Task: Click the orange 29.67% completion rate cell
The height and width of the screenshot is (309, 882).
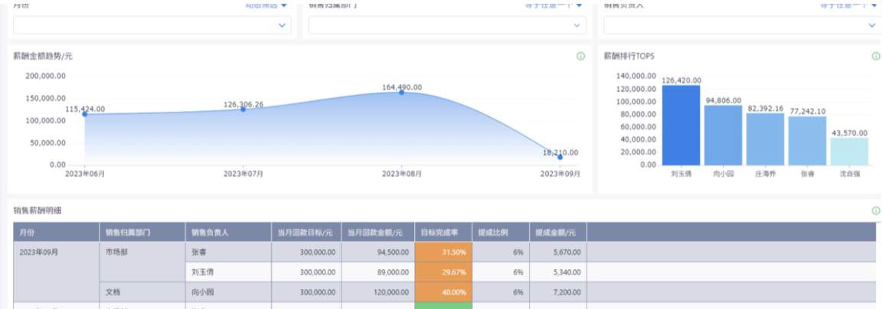Action: pyautogui.click(x=443, y=272)
